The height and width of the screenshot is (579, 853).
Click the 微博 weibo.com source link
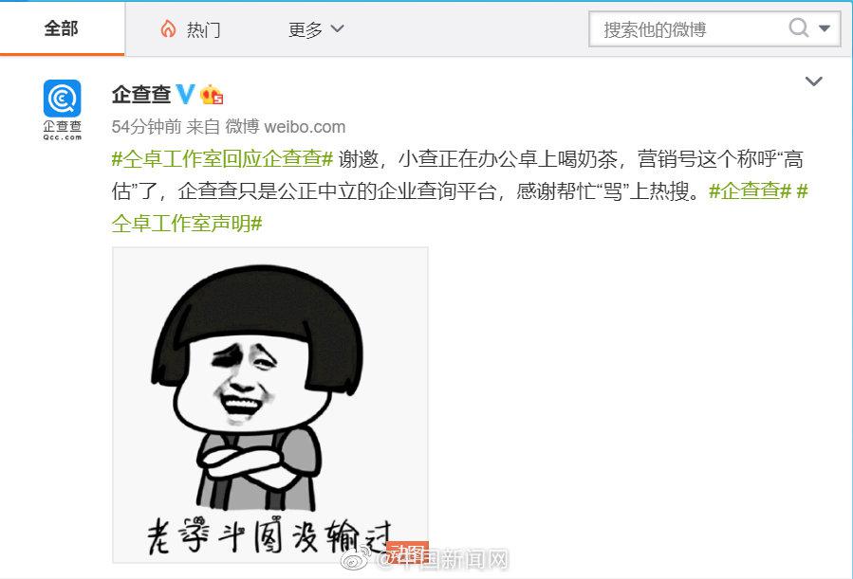pos(285,127)
